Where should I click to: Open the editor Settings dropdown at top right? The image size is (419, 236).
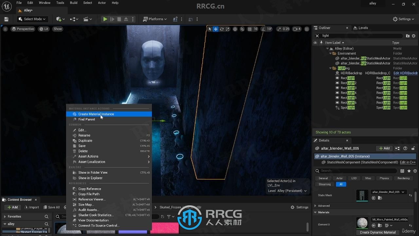click(x=404, y=19)
